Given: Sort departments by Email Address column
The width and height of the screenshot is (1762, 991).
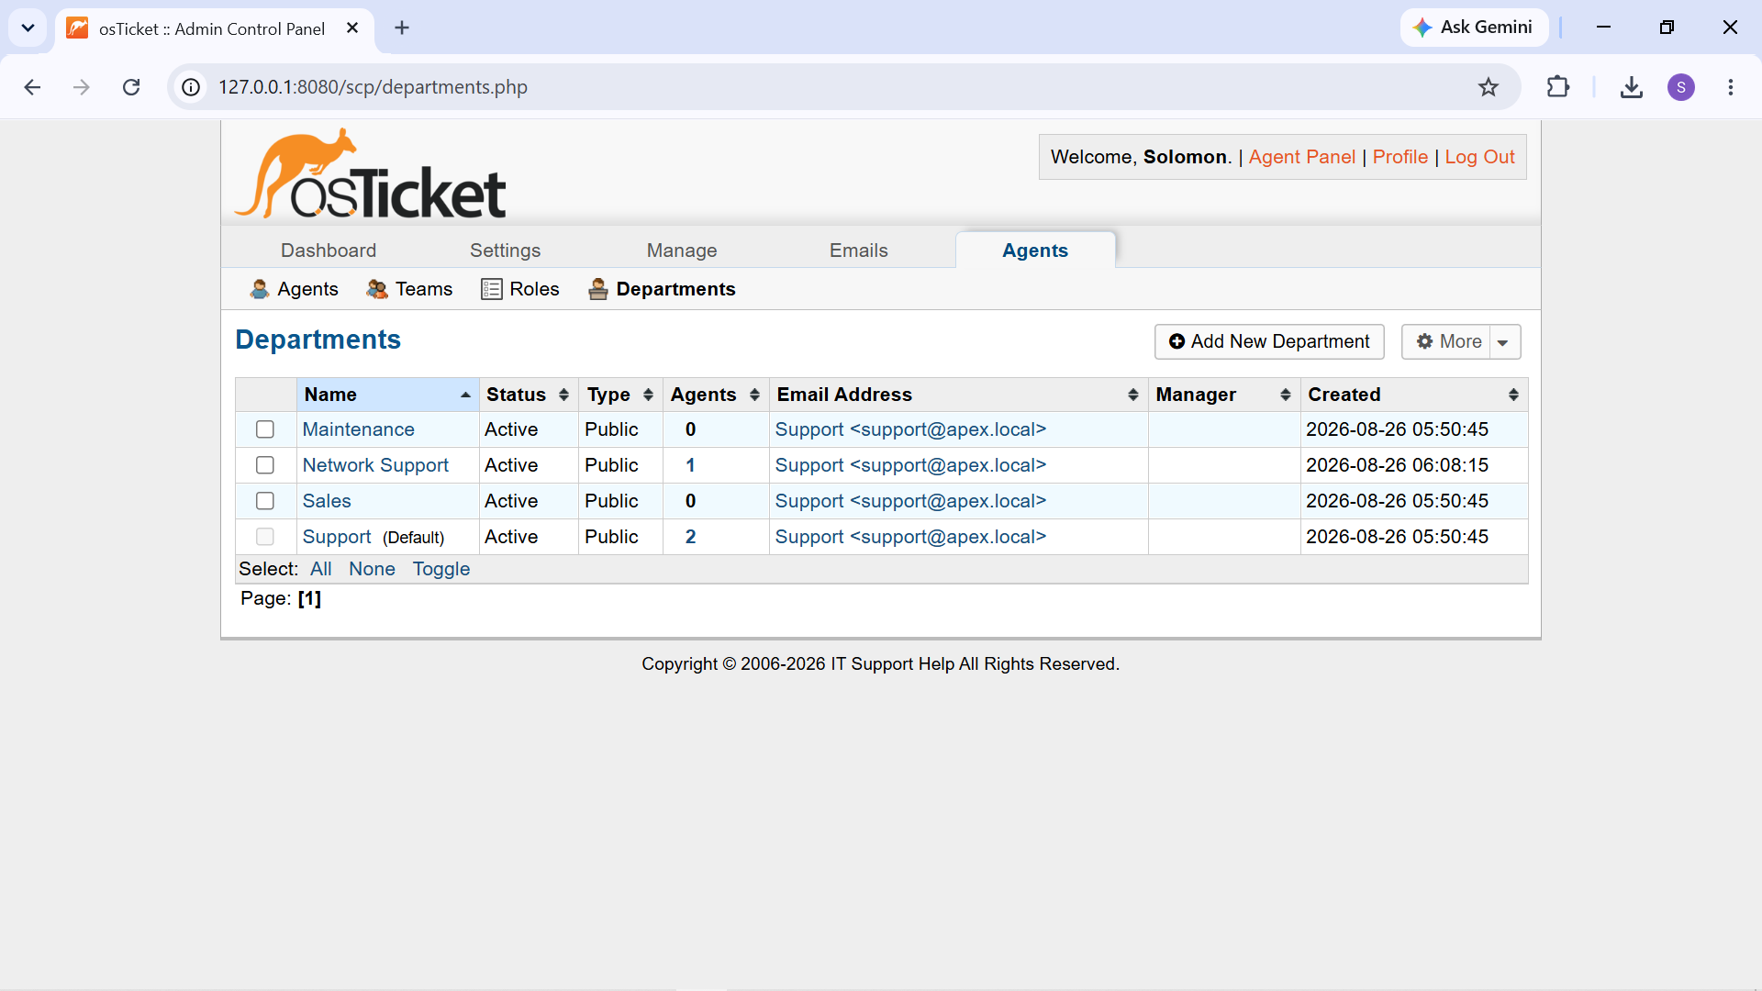Looking at the screenshot, I should point(958,395).
